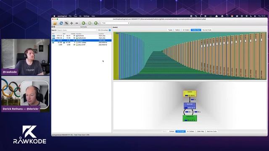Click the crescent moon menu bar icon
Viewport: 269px width, 151px height.
[251, 16]
